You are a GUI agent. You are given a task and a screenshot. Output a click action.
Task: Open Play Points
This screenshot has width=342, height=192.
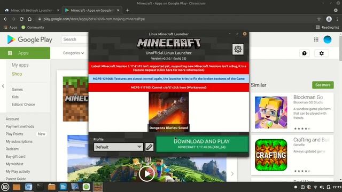(14, 134)
